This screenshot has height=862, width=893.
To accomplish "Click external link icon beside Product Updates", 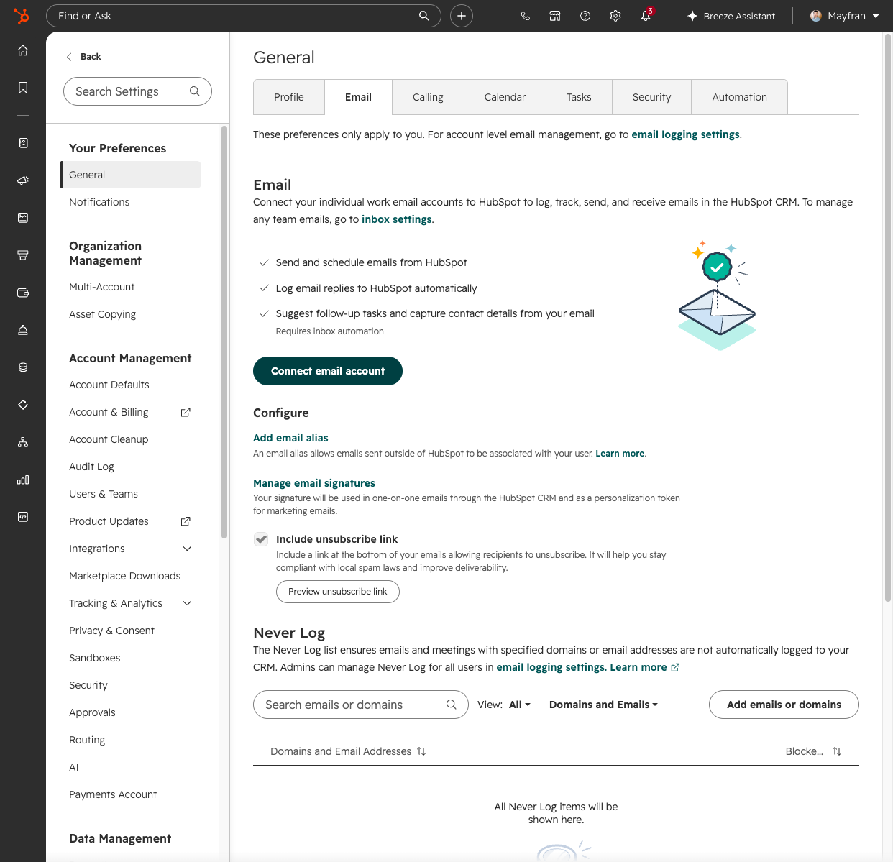I will pyautogui.click(x=186, y=521).
